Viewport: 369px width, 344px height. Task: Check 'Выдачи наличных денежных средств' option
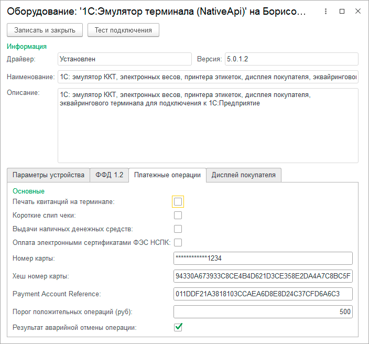click(178, 229)
